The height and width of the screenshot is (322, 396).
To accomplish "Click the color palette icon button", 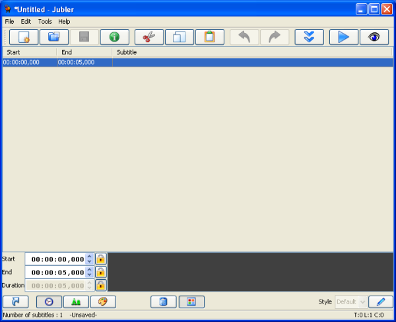I will pyautogui.click(x=103, y=302).
